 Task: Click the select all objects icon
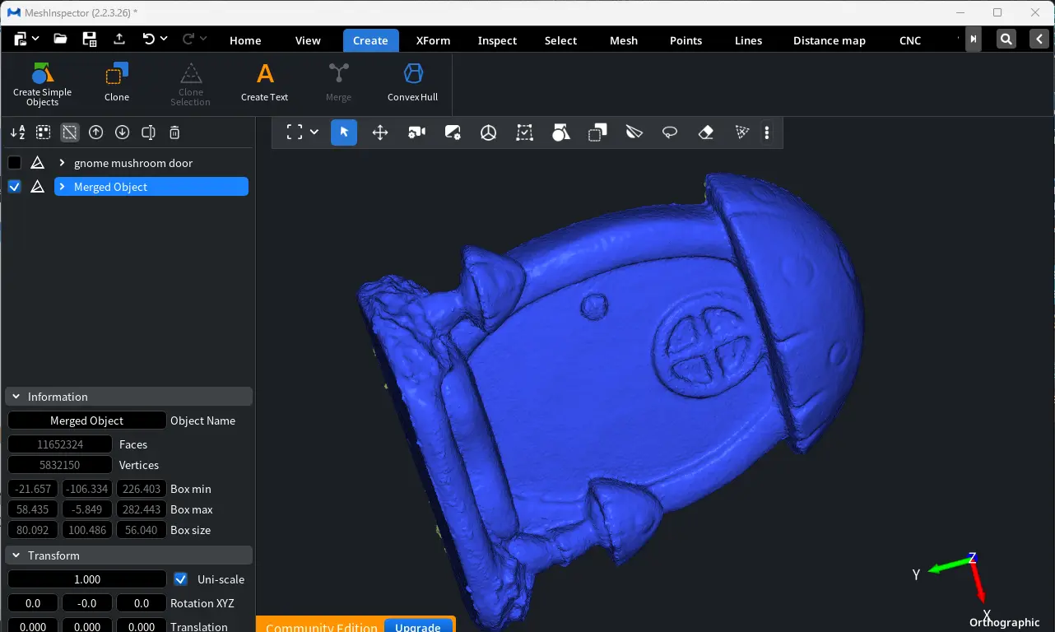[44, 132]
